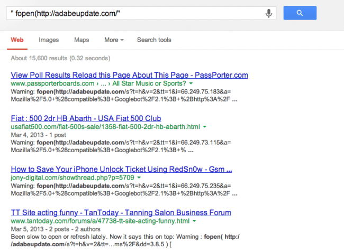Click 'Mar 5, 2013 - 2 posts - 2 authors'
The image size is (344, 251).
[56, 229]
